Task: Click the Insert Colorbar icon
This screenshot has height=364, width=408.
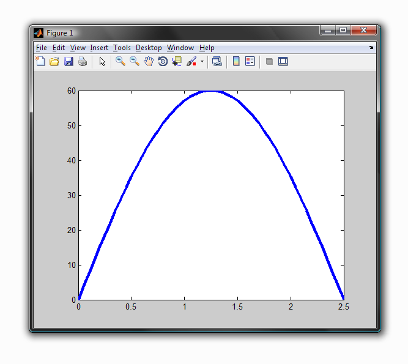Action: pyautogui.click(x=236, y=61)
